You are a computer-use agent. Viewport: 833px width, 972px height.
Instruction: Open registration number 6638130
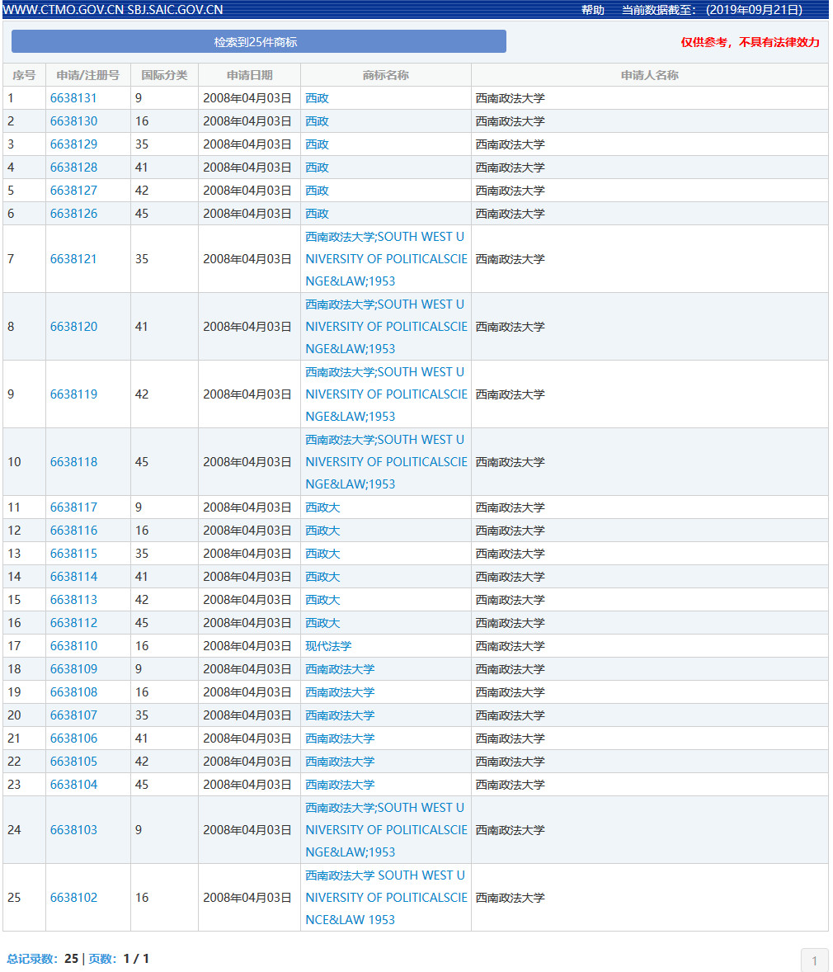click(x=73, y=120)
